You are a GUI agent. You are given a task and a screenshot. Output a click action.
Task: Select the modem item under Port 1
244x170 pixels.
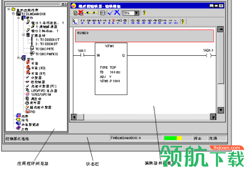(46, 27)
